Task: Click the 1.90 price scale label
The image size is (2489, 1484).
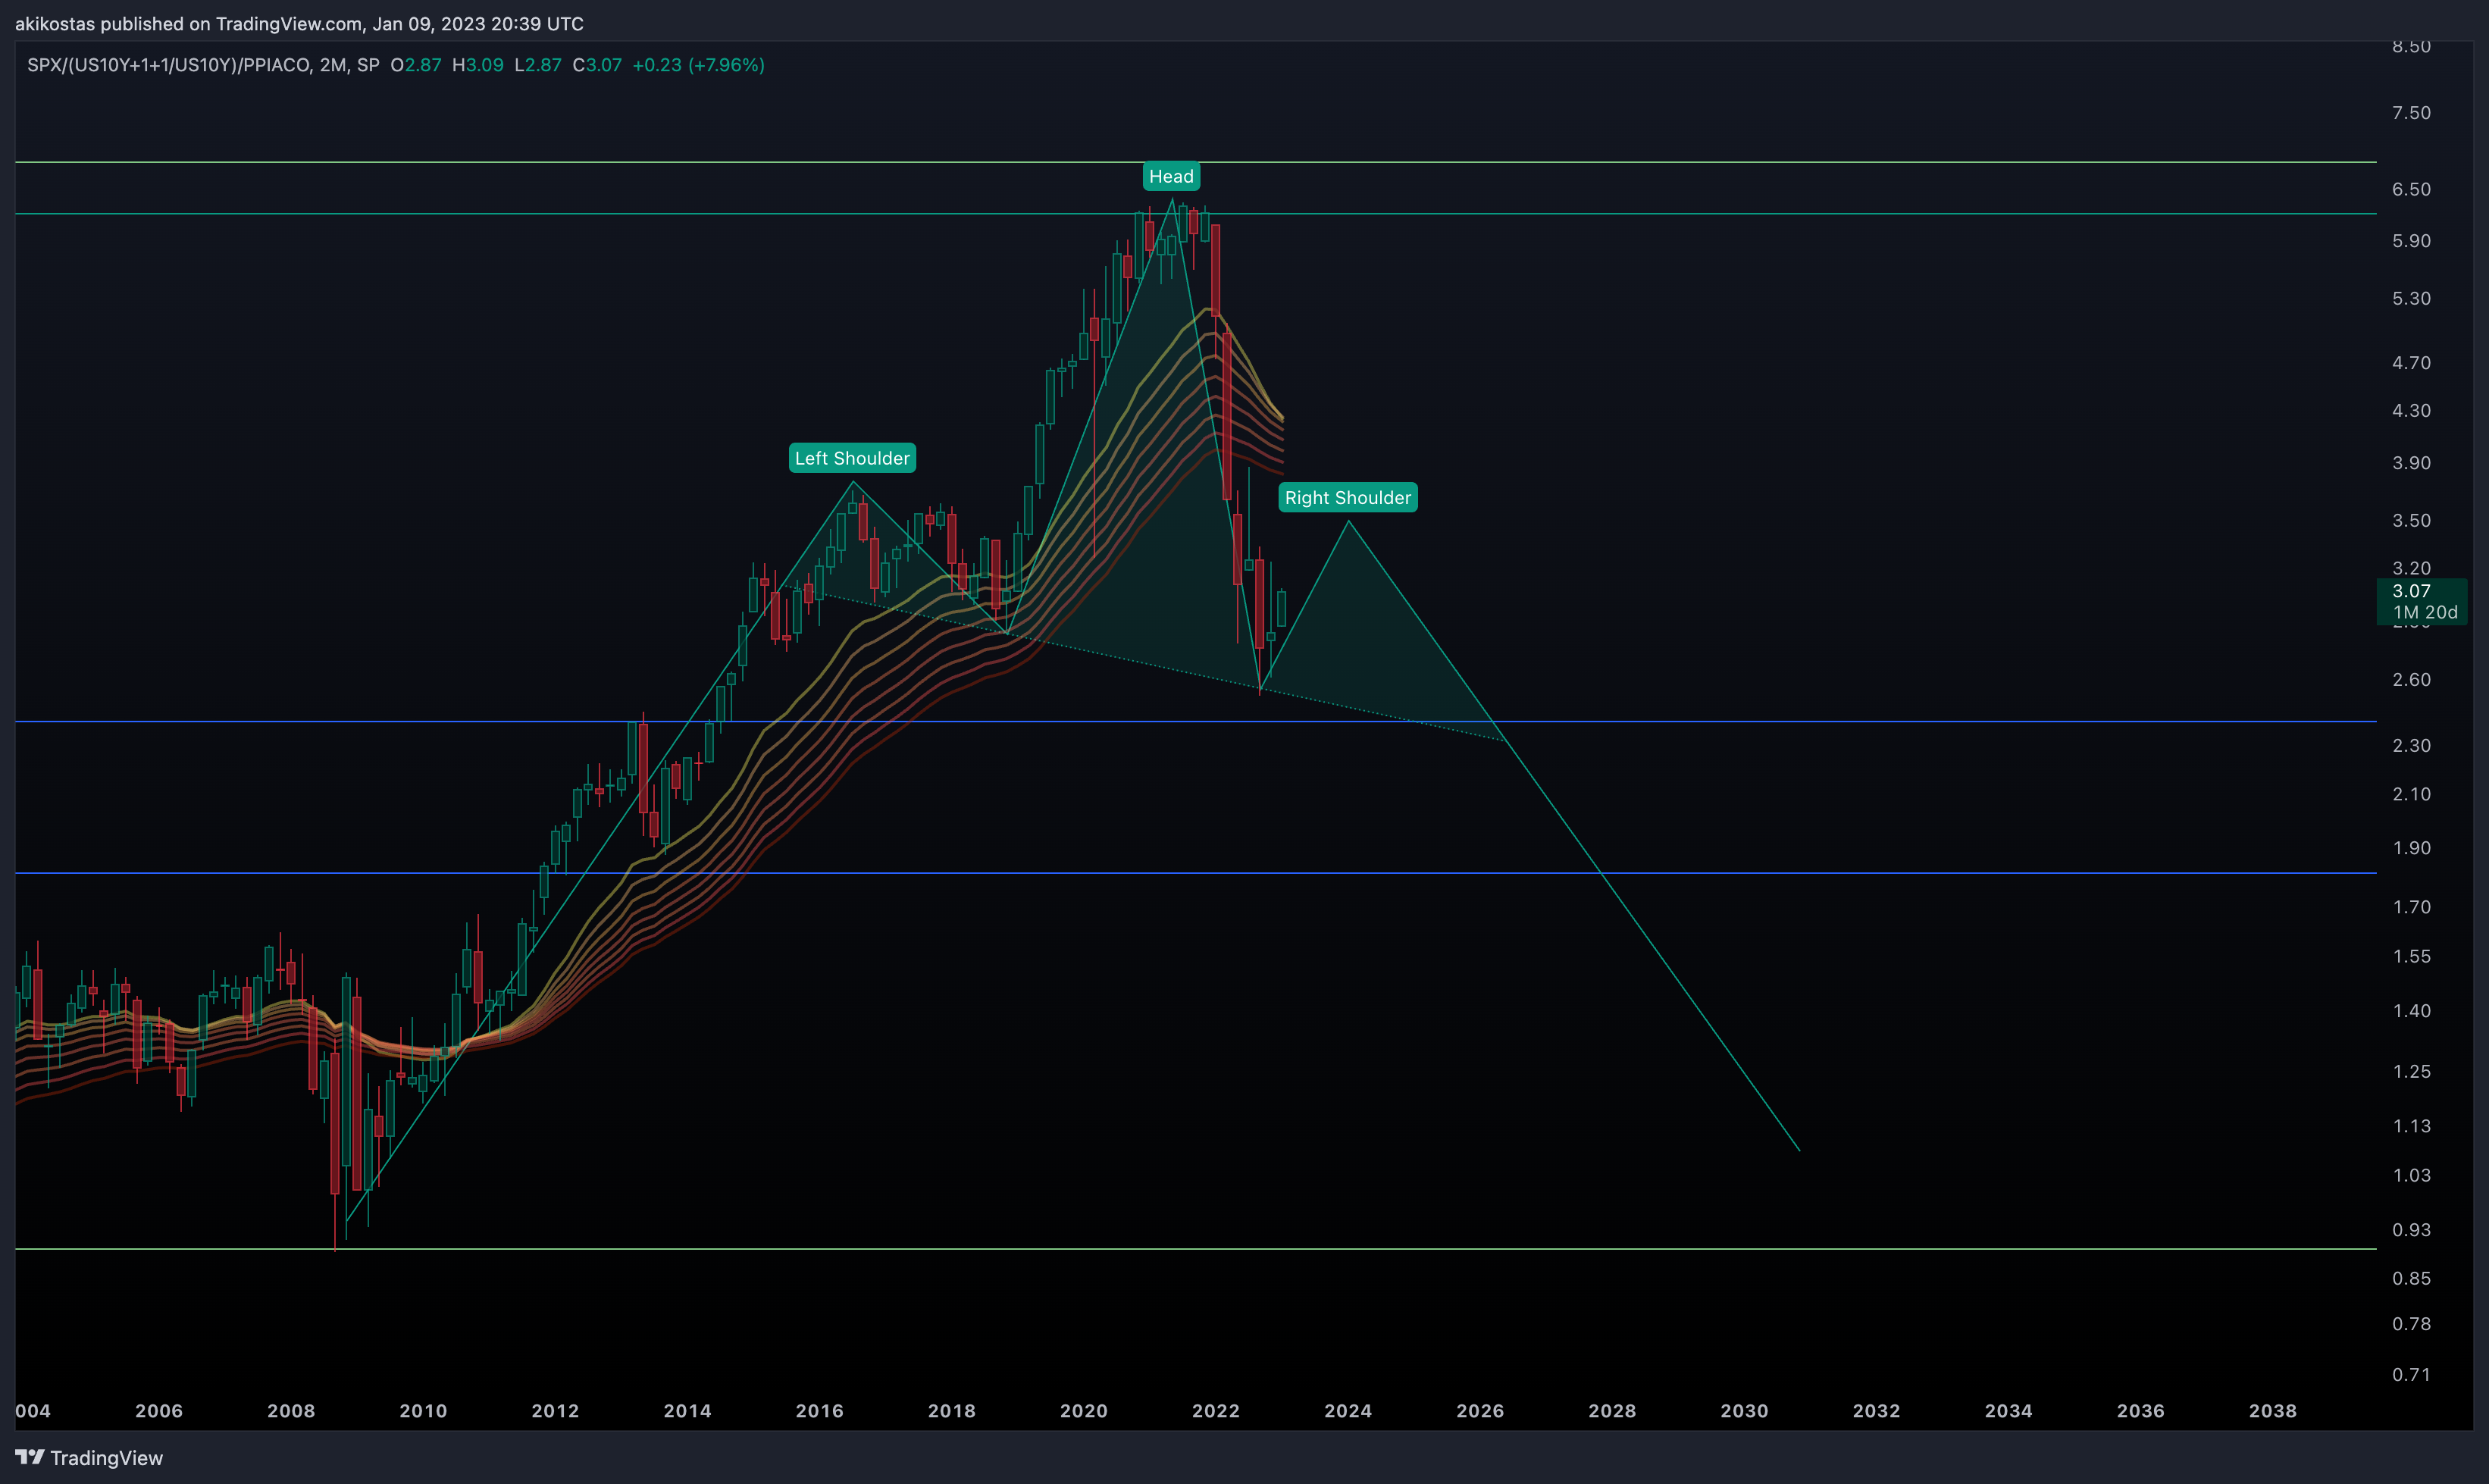Action: [x=2411, y=847]
